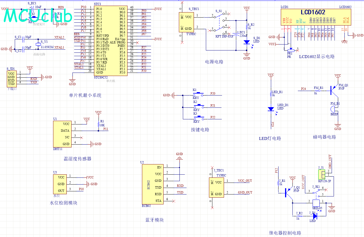Click the 单片机最小系统 section title

click(x=85, y=96)
